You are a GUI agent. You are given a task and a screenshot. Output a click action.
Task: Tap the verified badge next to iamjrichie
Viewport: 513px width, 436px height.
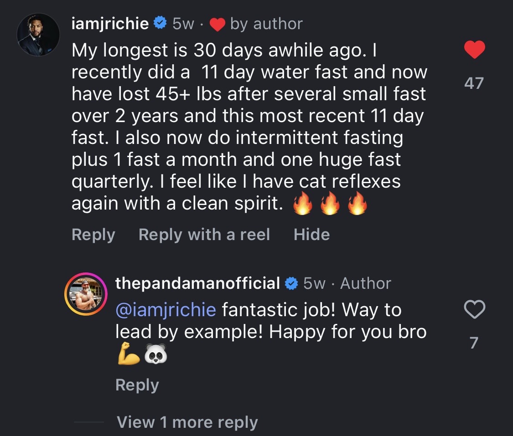[159, 23]
